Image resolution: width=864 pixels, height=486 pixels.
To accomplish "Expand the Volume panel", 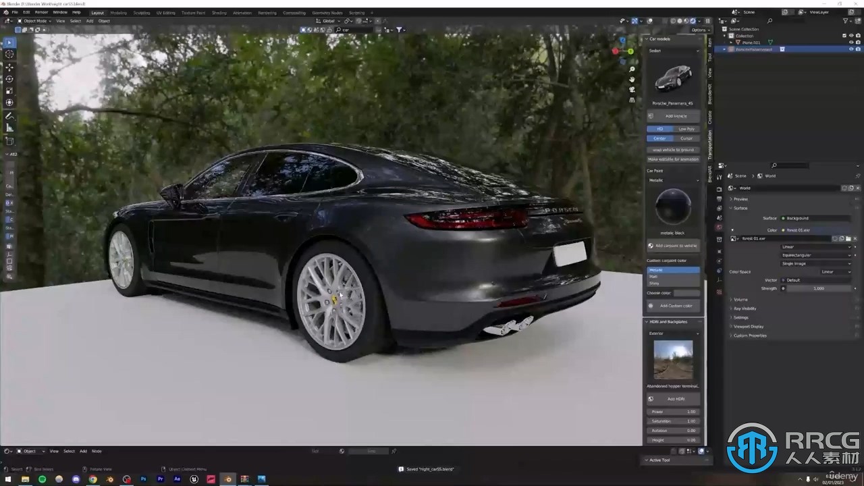I will click(740, 299).
